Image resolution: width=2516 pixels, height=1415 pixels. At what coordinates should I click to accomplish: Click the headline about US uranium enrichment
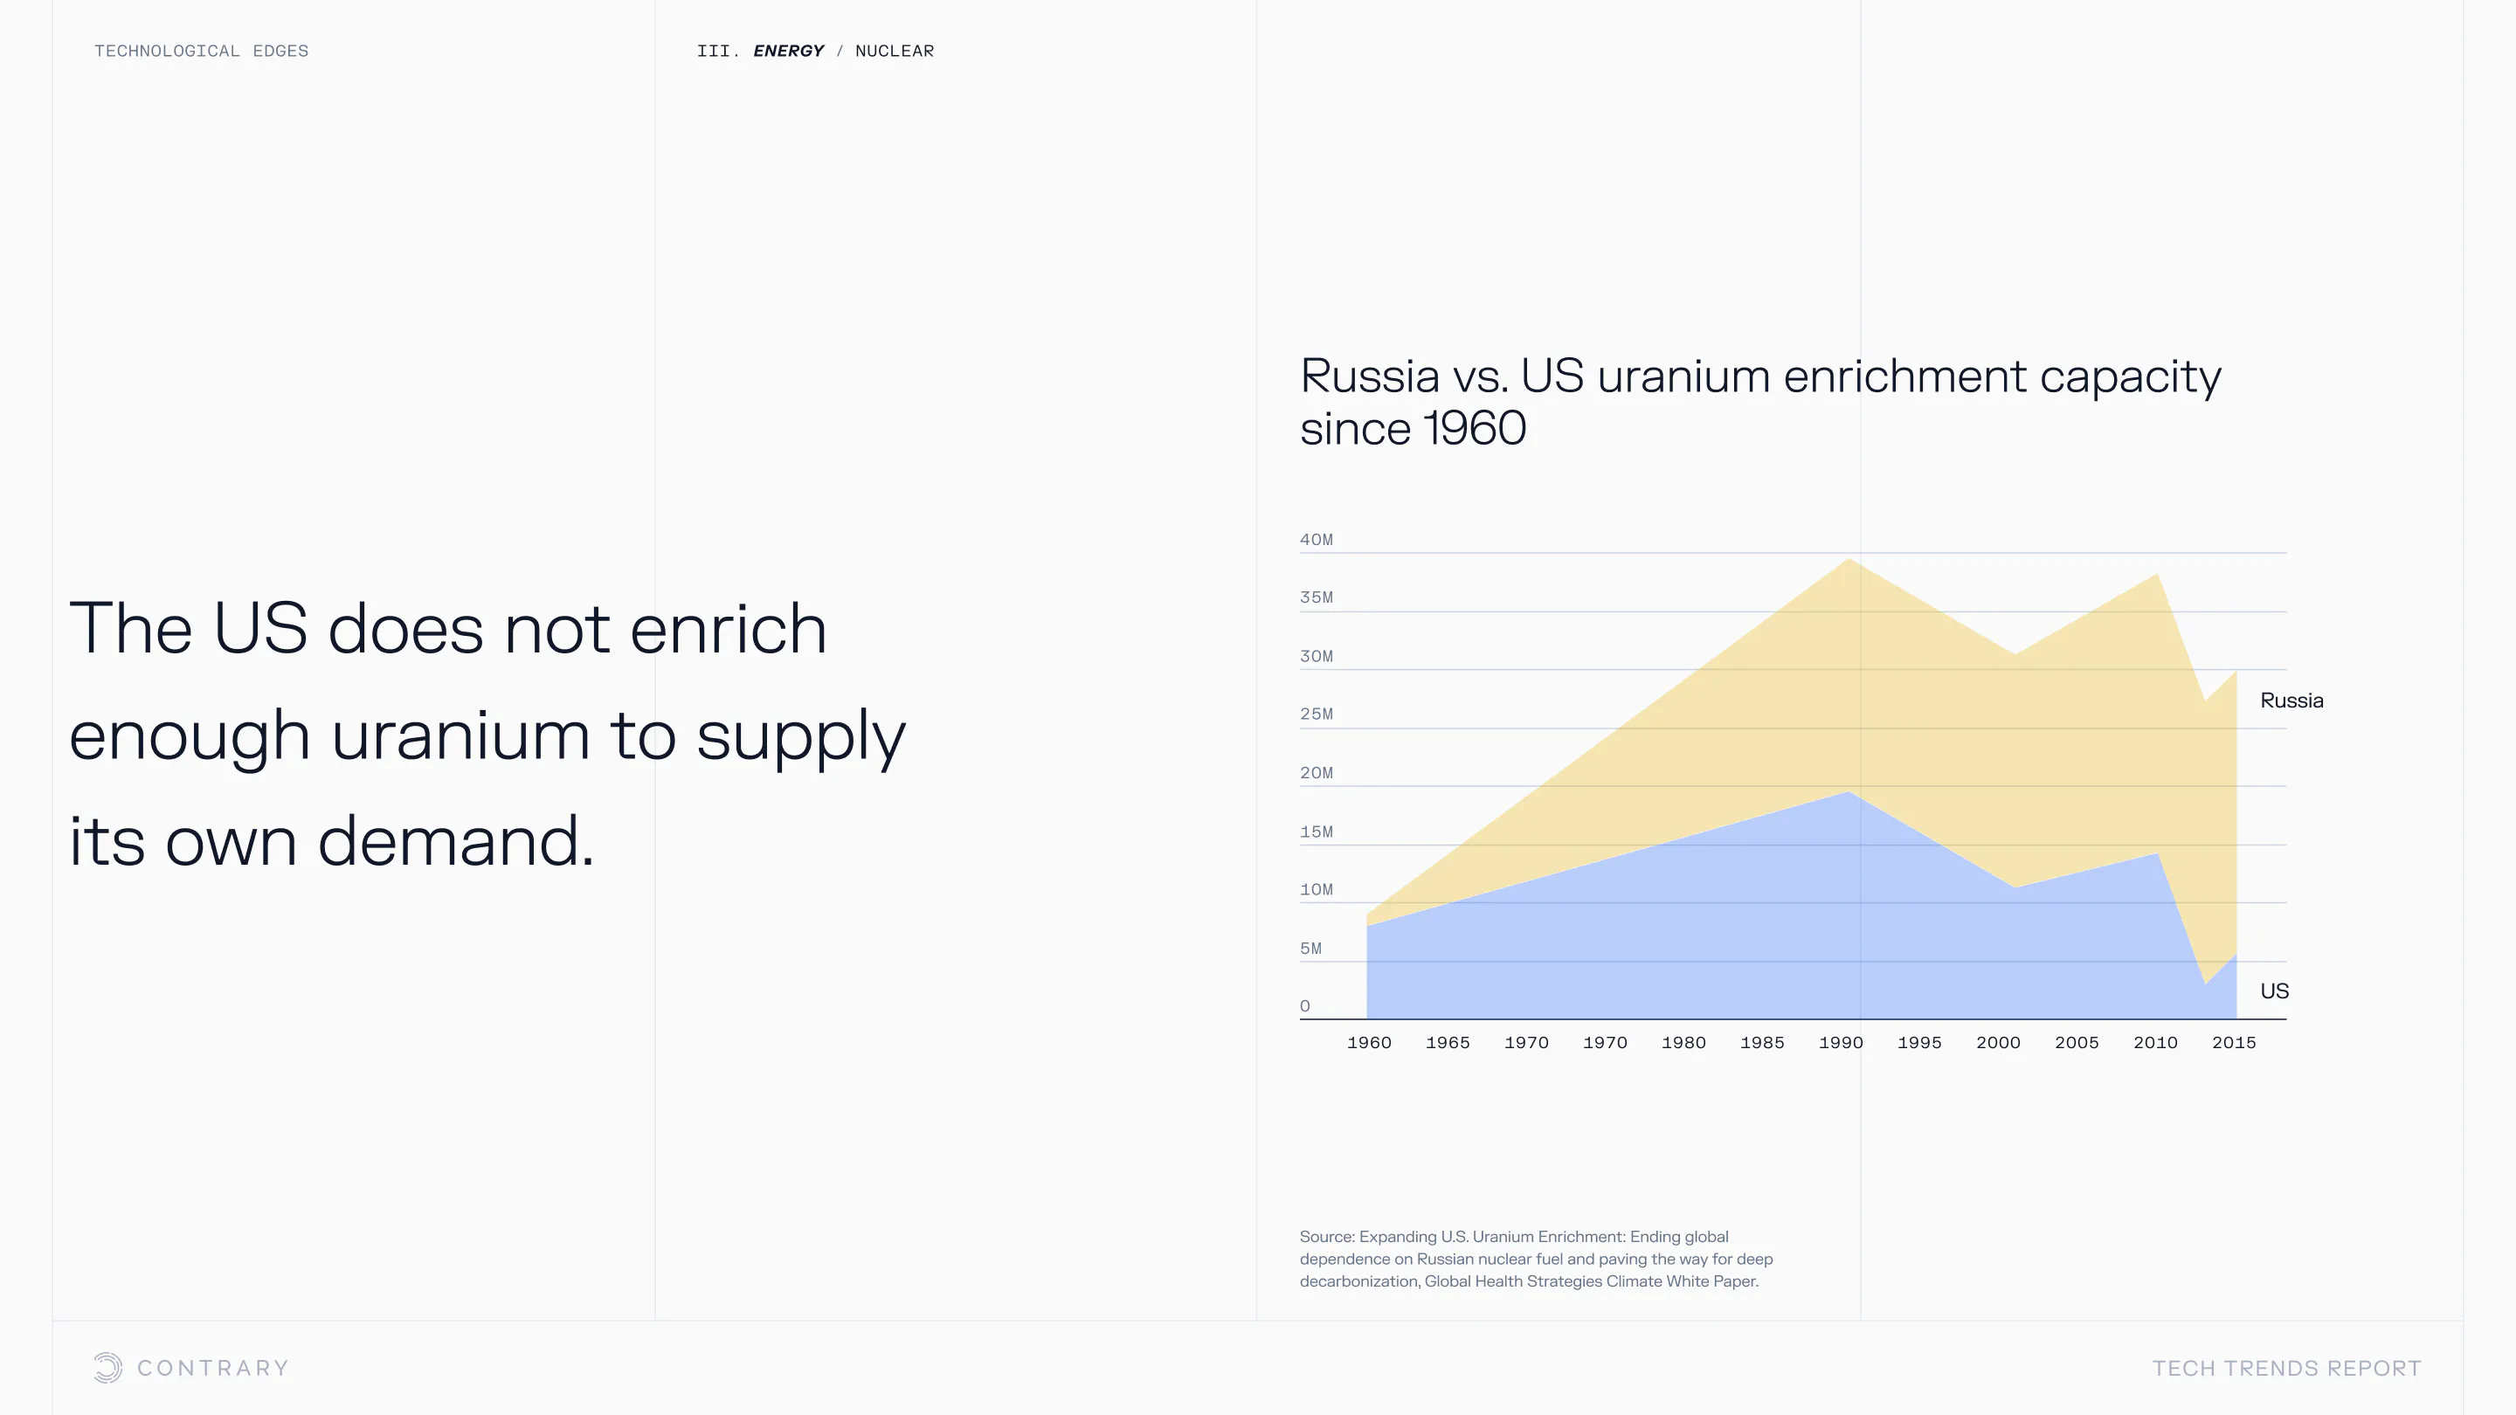tap(487, 735)
